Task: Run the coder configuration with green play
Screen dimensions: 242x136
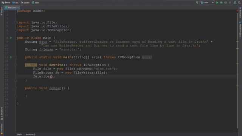Action: coord(217,3)
